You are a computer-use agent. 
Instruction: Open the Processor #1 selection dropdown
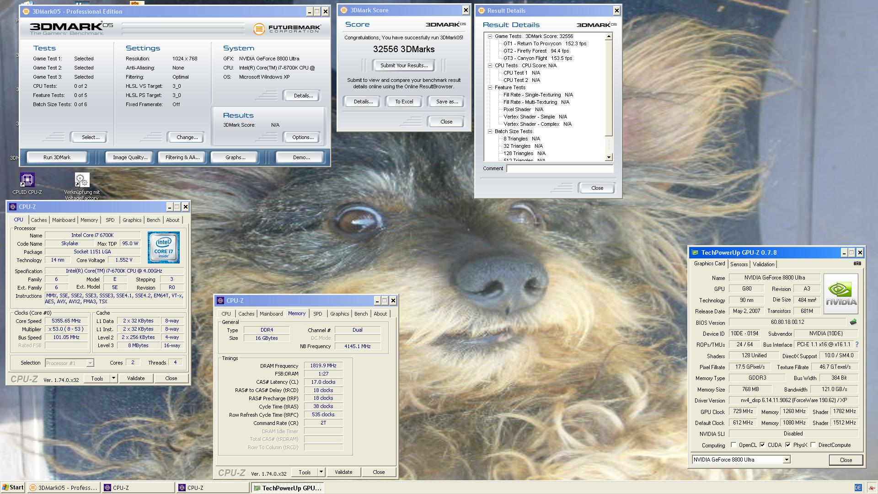point(90,363)
